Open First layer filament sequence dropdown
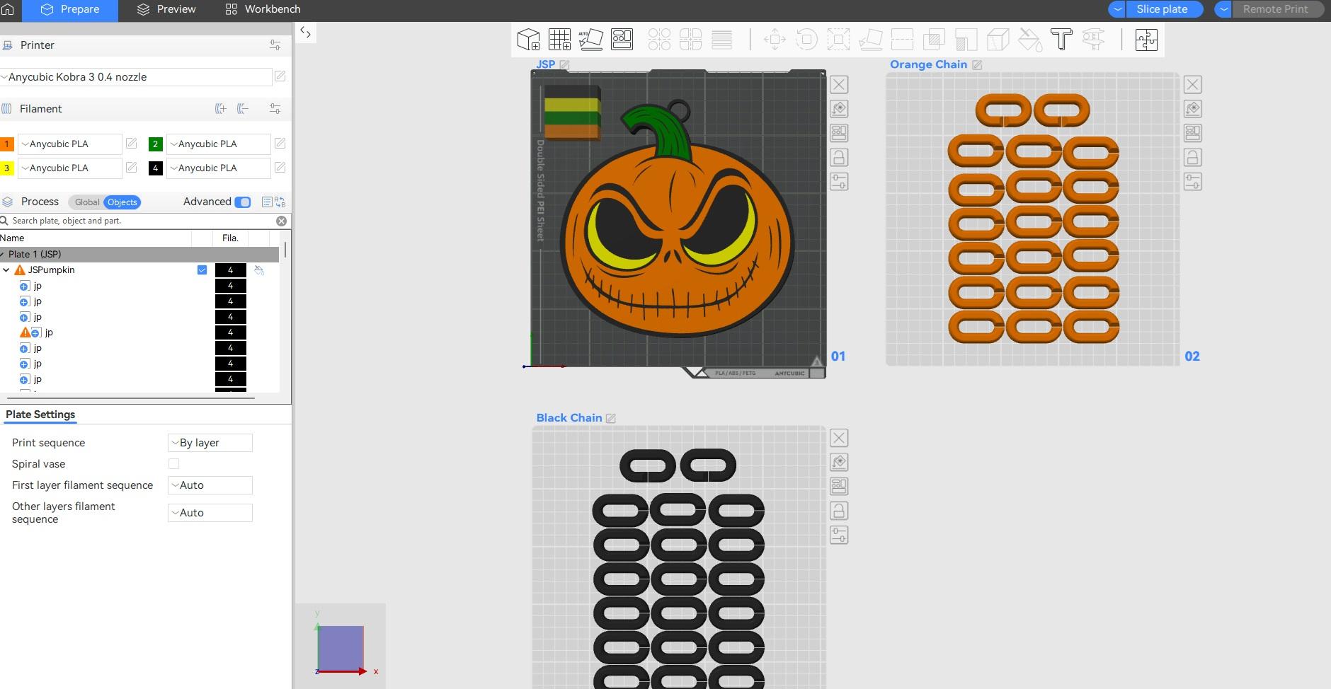 point(210,485)
